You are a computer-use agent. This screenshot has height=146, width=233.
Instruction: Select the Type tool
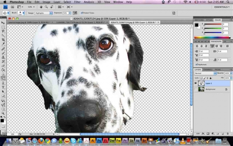click(3, 87)
